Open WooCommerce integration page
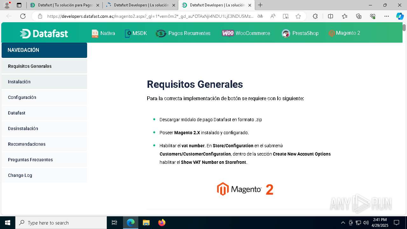 pyautogui.click(x=253, y=33)
